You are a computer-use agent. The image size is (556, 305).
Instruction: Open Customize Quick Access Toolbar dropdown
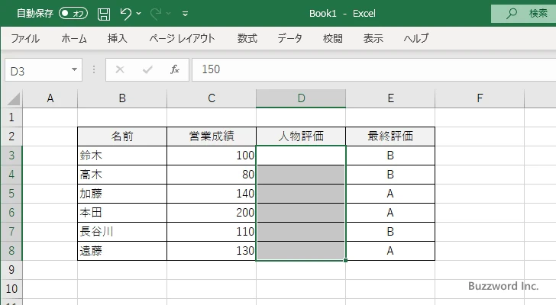click(x=185, y=14)
